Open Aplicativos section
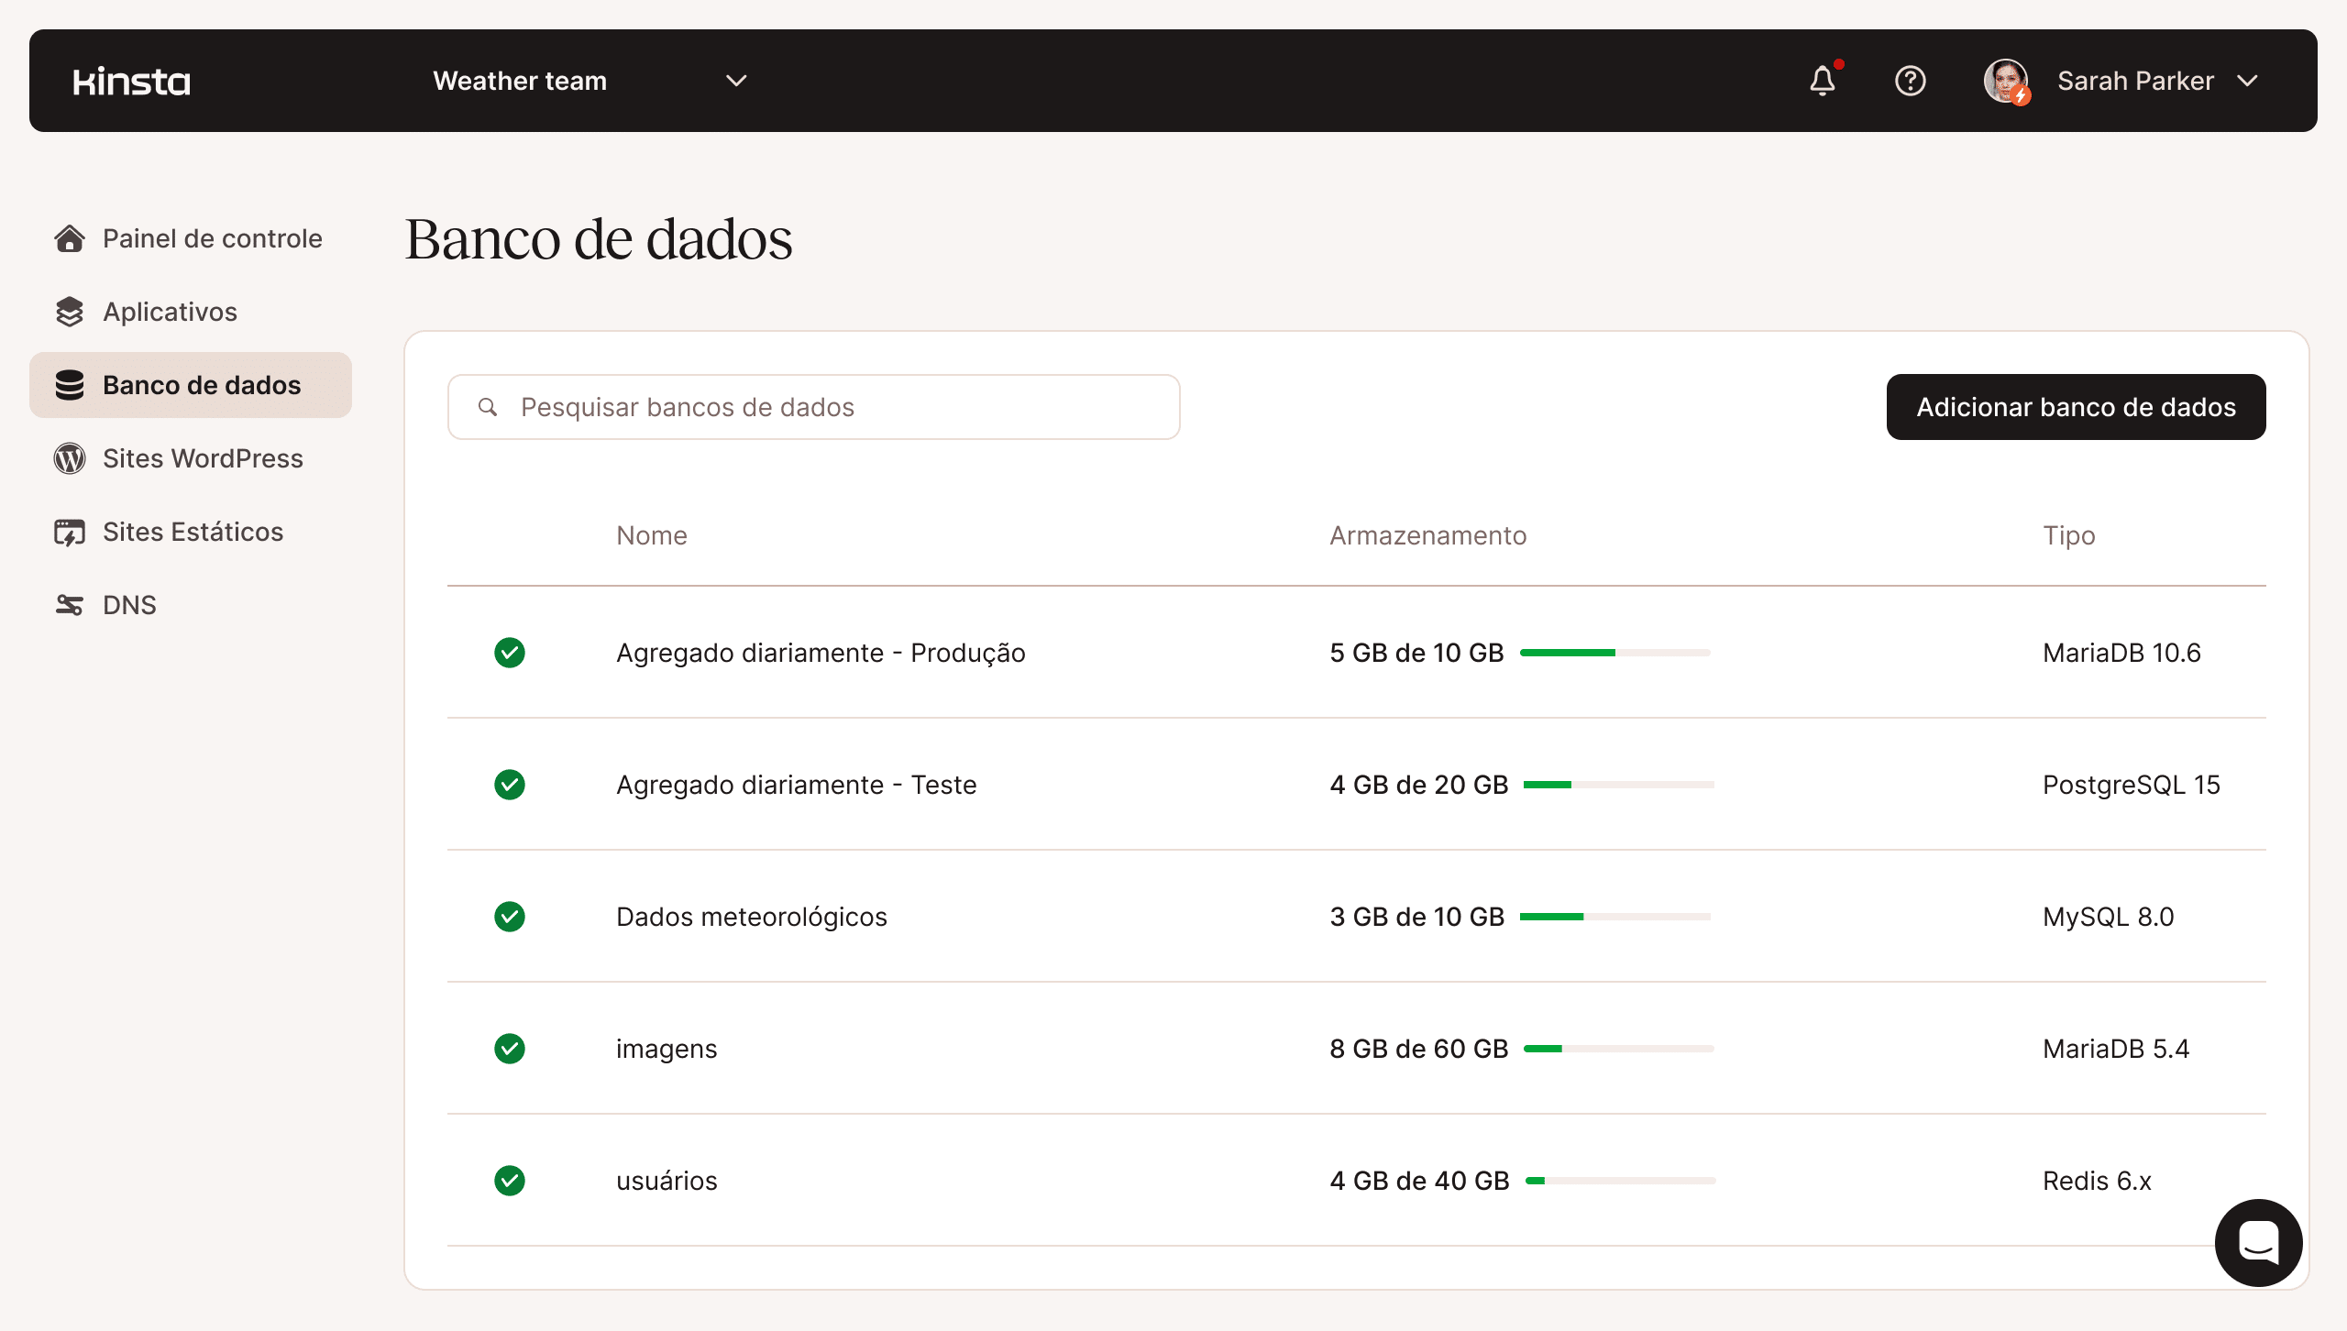This screenshot has width=2347, height=1331. click(x=191, y=312)
